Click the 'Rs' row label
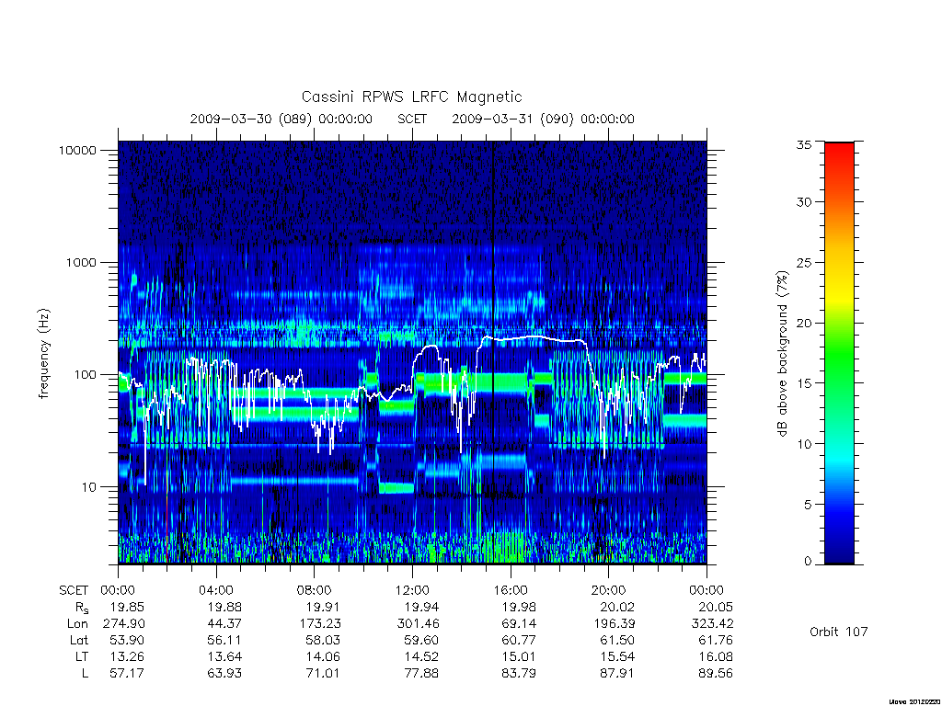Screen dimensions: 942x706 (82, 608)
